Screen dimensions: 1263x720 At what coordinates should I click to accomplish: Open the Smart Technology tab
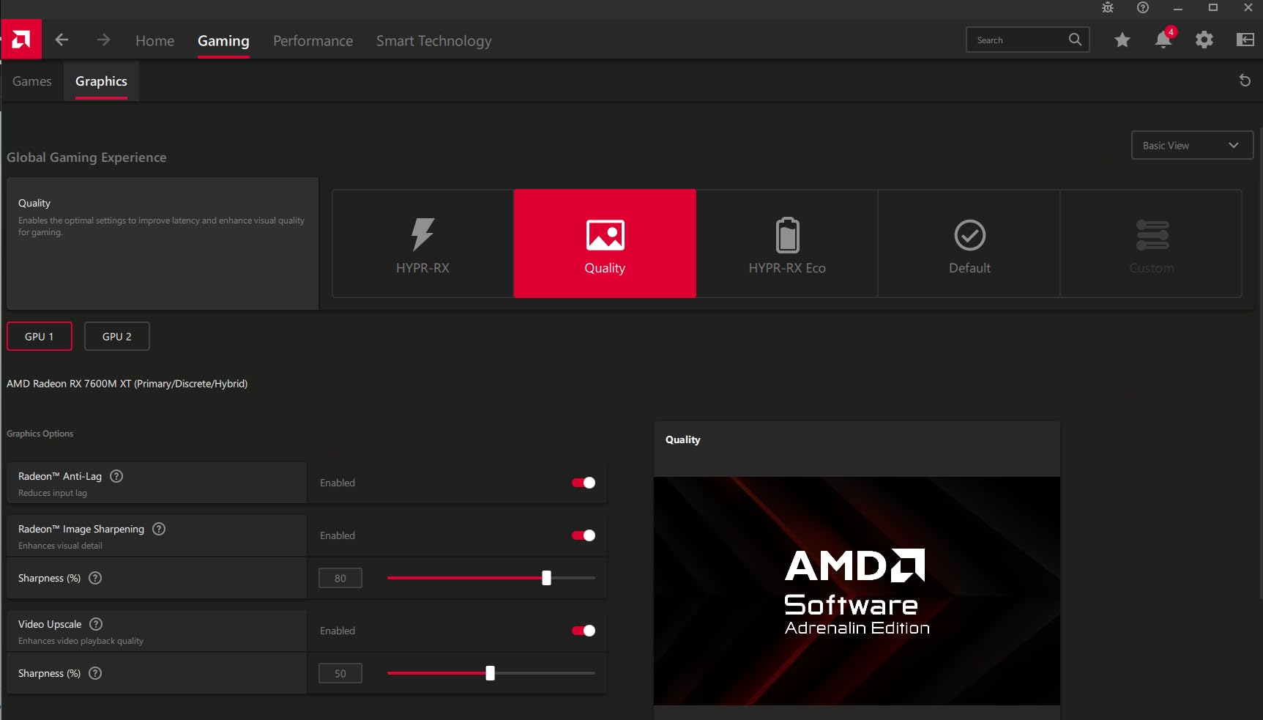coord(434,41)
